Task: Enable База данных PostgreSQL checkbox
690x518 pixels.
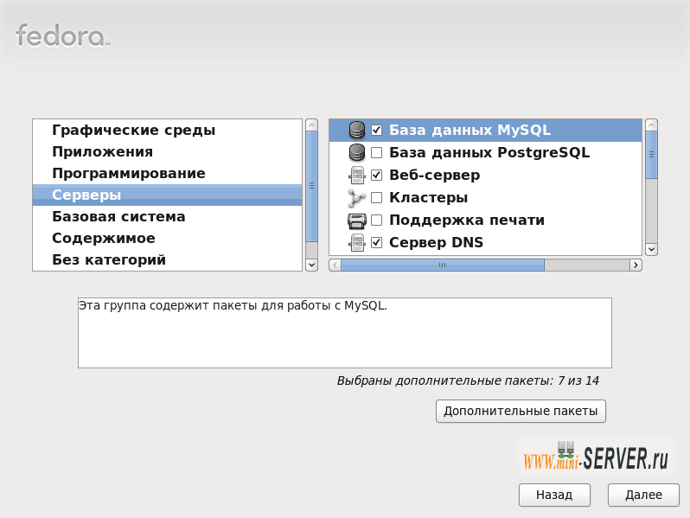Action: click(x=377, y=153)
